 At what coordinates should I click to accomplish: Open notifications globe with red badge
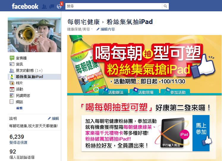coord(59,7)
